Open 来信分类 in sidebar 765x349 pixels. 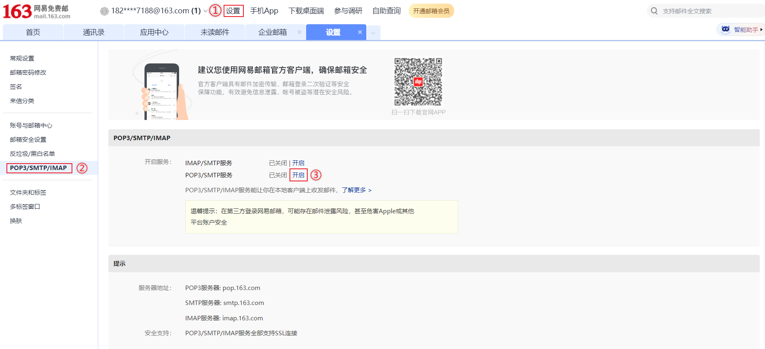(22, 101)
